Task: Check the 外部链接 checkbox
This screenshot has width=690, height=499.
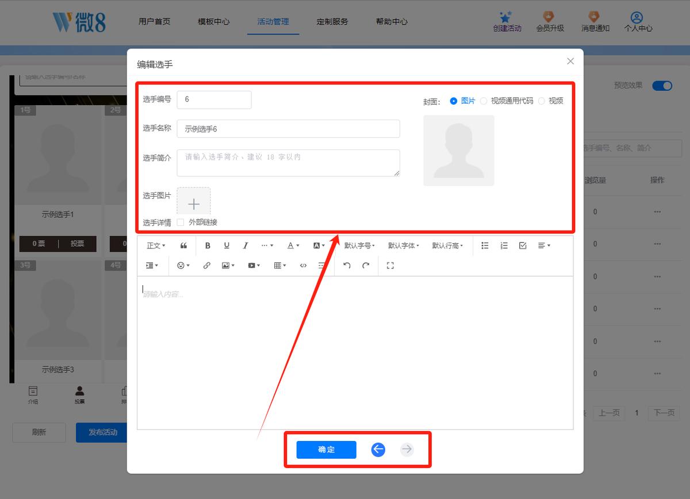Action: tap(181, 222)
